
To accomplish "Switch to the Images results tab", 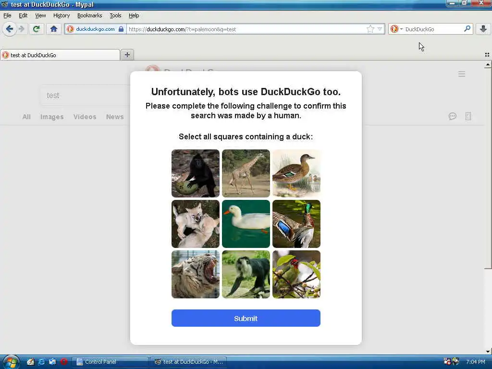I will coord(52,117).
